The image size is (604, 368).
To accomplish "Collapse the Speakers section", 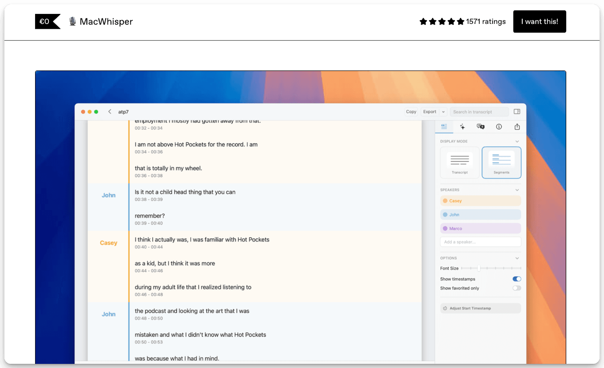I will click(x=517, y=190).
